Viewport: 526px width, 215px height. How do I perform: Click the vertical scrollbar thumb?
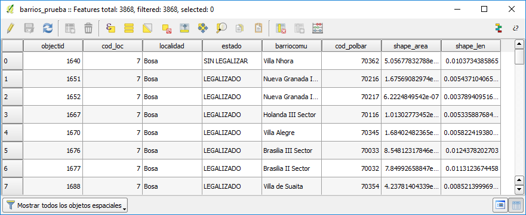(519, 56)
